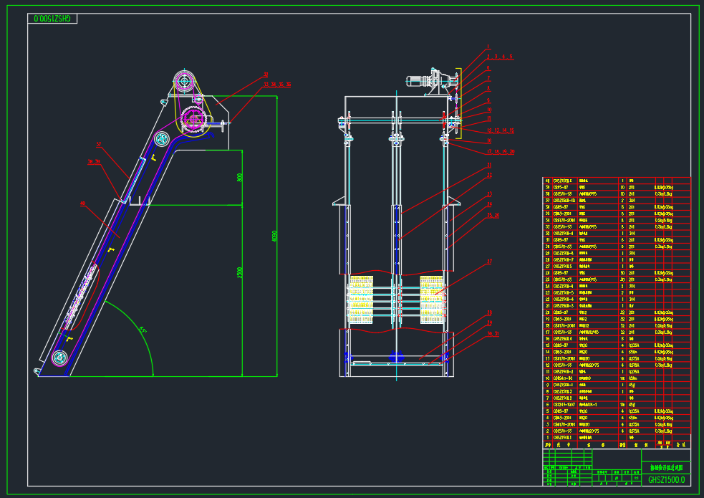Select callout number 7 on front view
This screenshot has height=498, width=704.
pyautogui.click(x=488, y=78)
